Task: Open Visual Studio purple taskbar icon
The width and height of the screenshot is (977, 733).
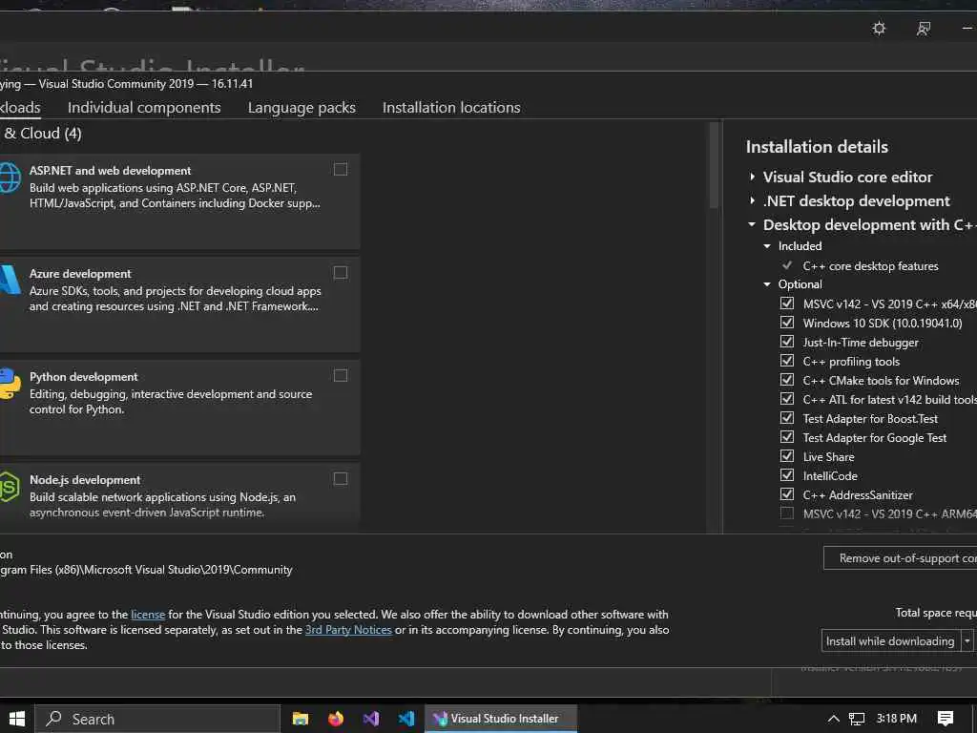Action: click(371, 719)
